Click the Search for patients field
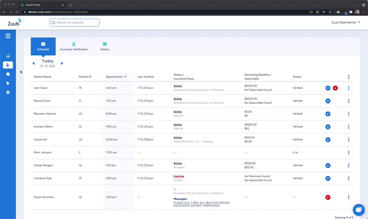 point(74,23)
